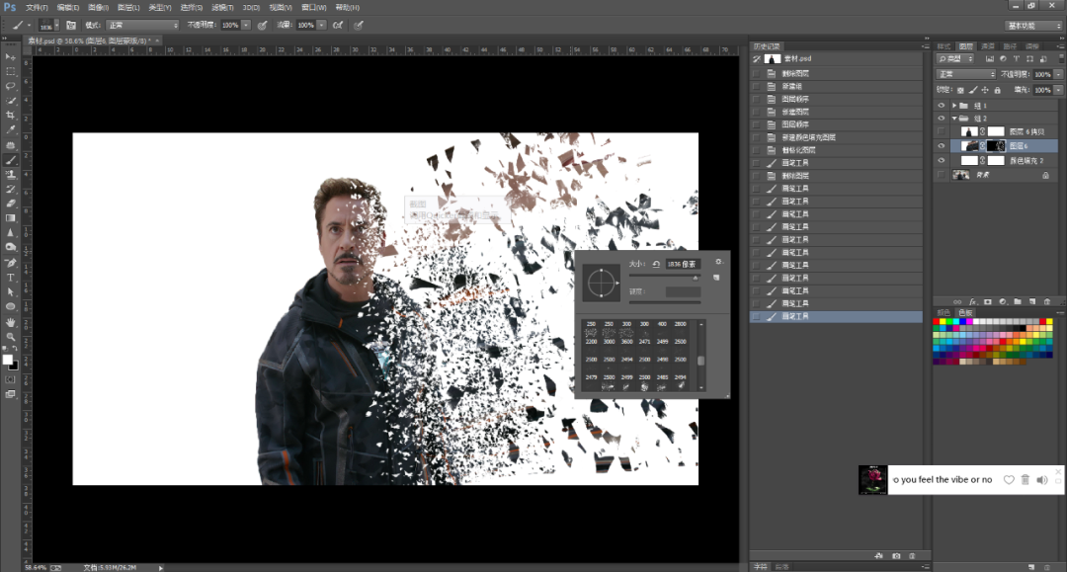Create new preset from this brush icon
This screenshot has width=1067, height=572.
[716, 278]
